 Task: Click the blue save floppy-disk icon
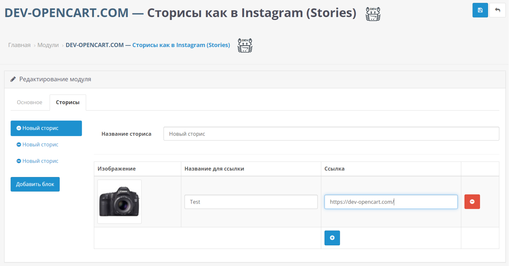click(480, 10)
